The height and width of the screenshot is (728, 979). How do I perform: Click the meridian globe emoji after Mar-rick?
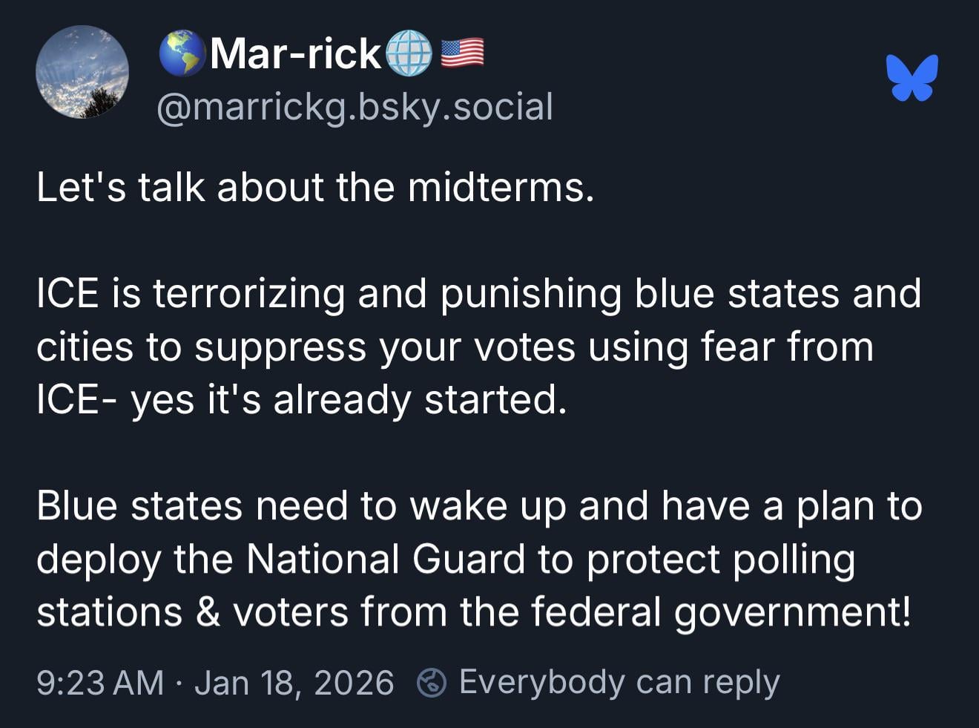(409, 53)
